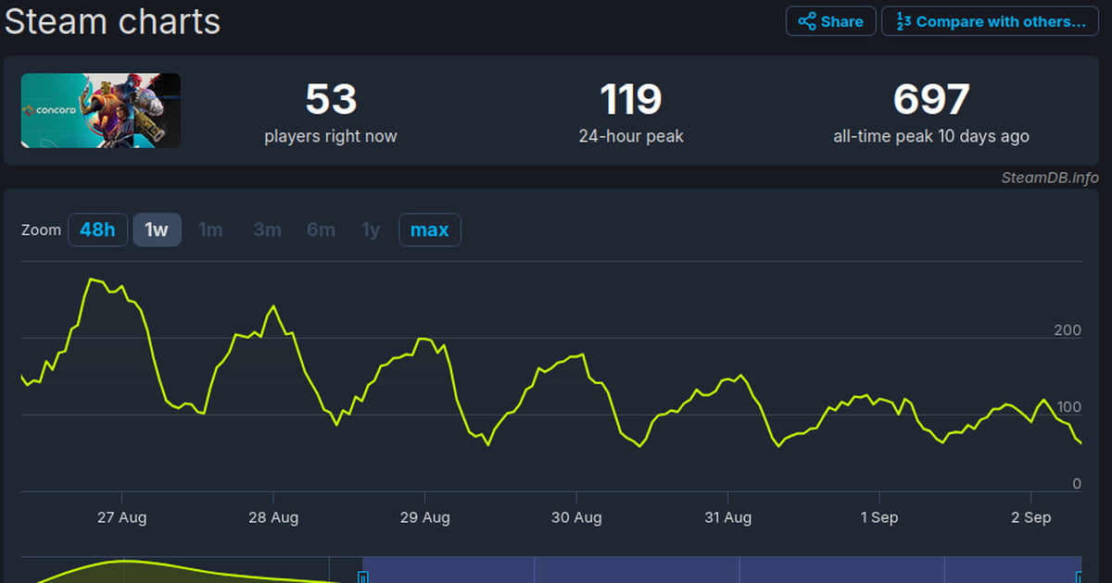This screenshot has height=583, width=1112.
Task: Click the 0 y-axis label
Action: [x=1077, y=483]
